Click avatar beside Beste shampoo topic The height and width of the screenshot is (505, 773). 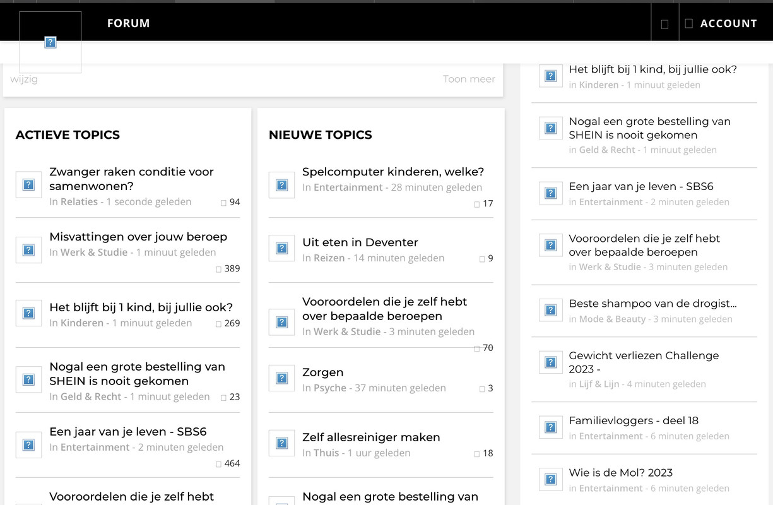551,310
